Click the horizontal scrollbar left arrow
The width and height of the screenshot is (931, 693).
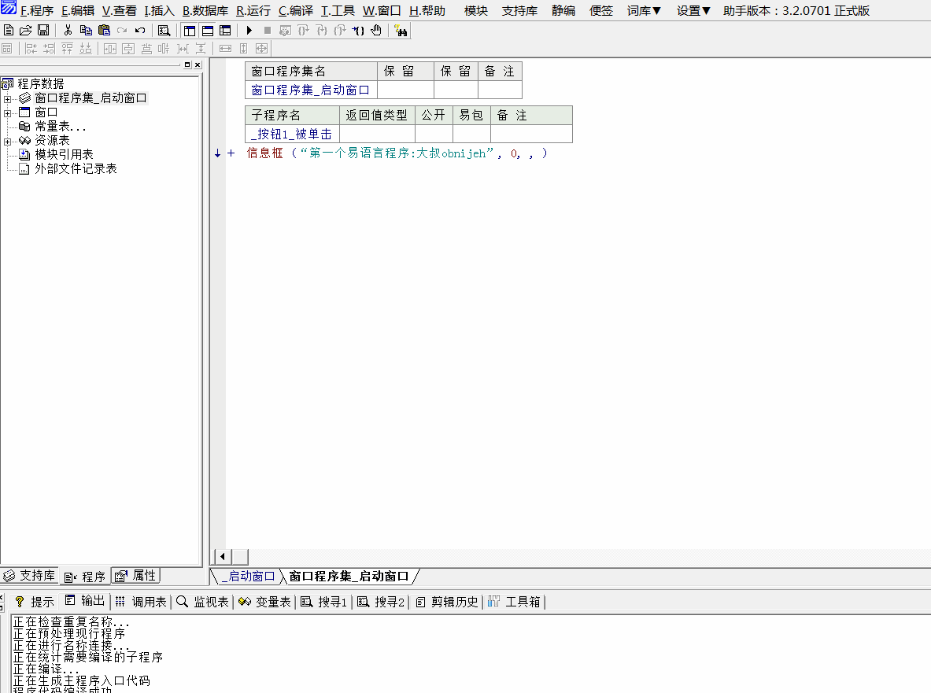point(223,557)
